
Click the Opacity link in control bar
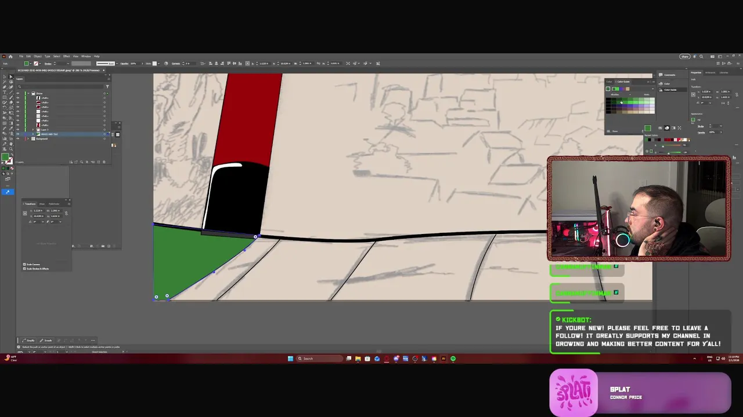124,64
